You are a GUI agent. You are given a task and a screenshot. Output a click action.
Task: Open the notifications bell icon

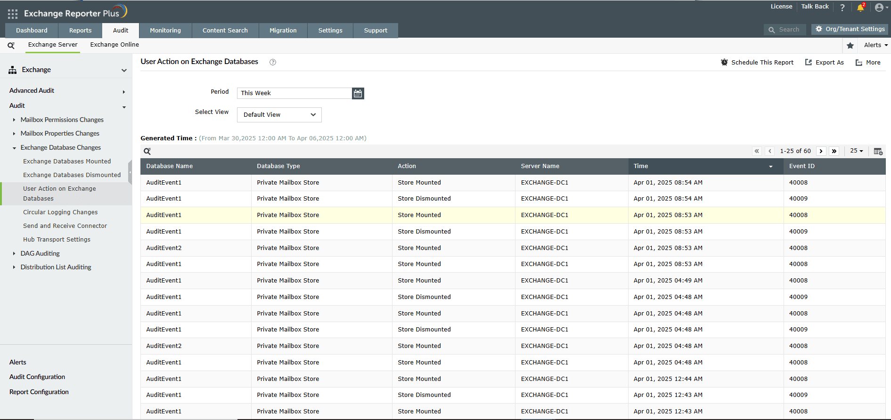pyautogui.click(x=861, y=7)
